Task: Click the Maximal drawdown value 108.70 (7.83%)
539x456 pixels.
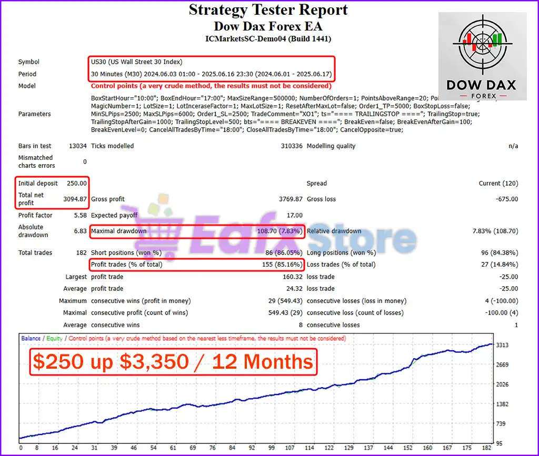Action: pos(280,231)
